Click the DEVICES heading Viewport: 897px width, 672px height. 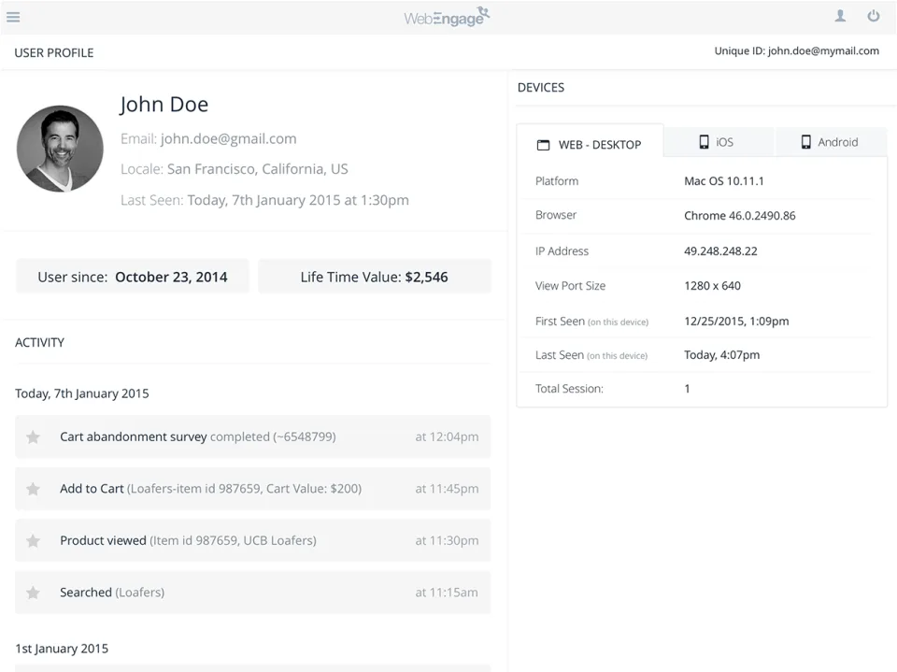click(x=541, y=88)
